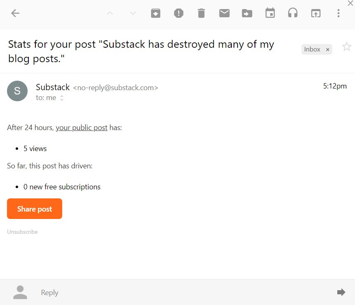Archive this email
The width and height of the screenshot is (355, 305).
click(x=155, y=13)
